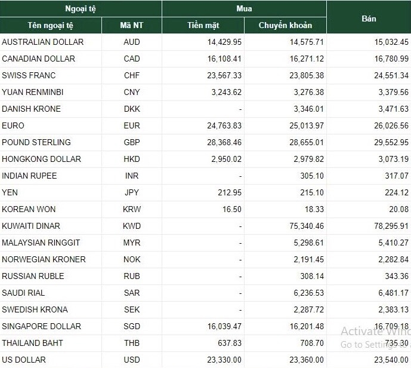The height and width of the screenshot is (368, 411).
Task: Click INR sell rate 317.07
Action: click(397, 176)
